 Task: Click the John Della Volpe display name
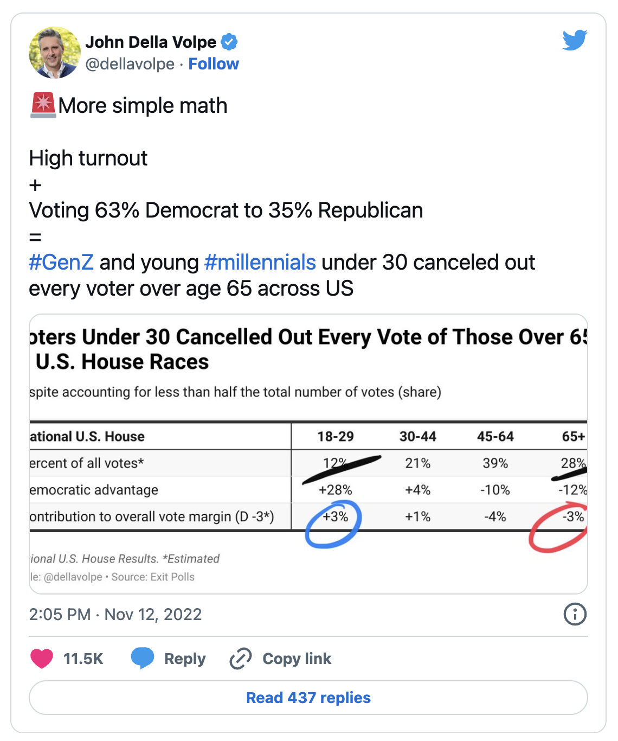click(x=151, y=42)
